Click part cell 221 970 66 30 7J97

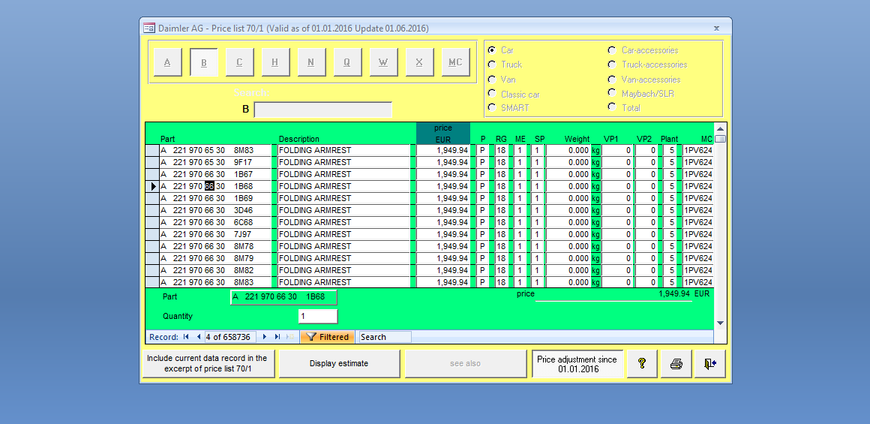215,234
